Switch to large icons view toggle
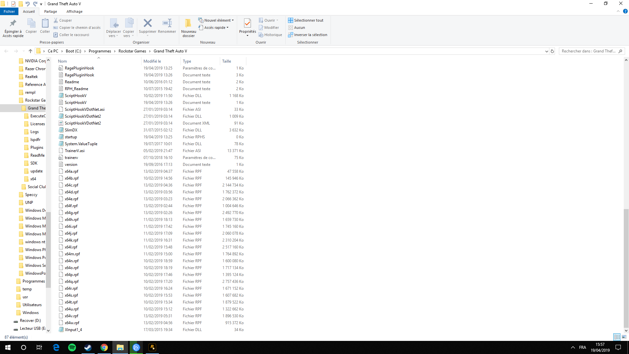The height and width of the screenshot is (354, 629). [x=624, y=337]
